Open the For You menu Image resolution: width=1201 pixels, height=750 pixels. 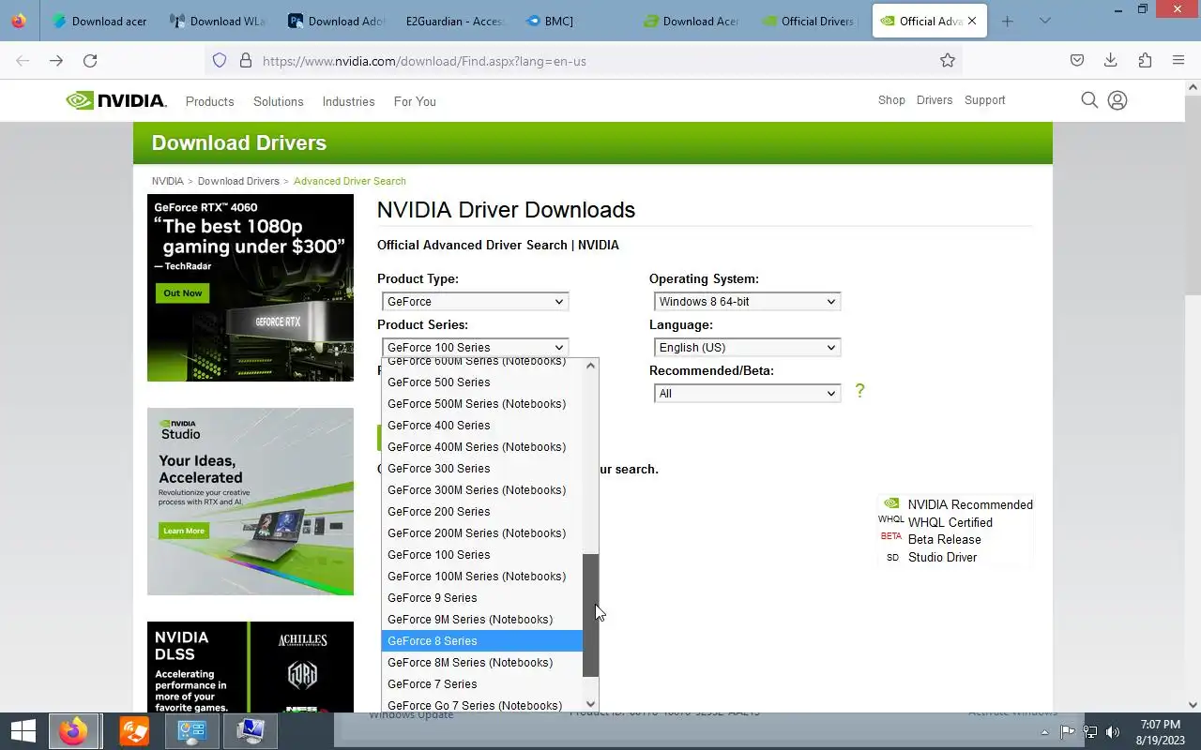click(x=415, y=101)
